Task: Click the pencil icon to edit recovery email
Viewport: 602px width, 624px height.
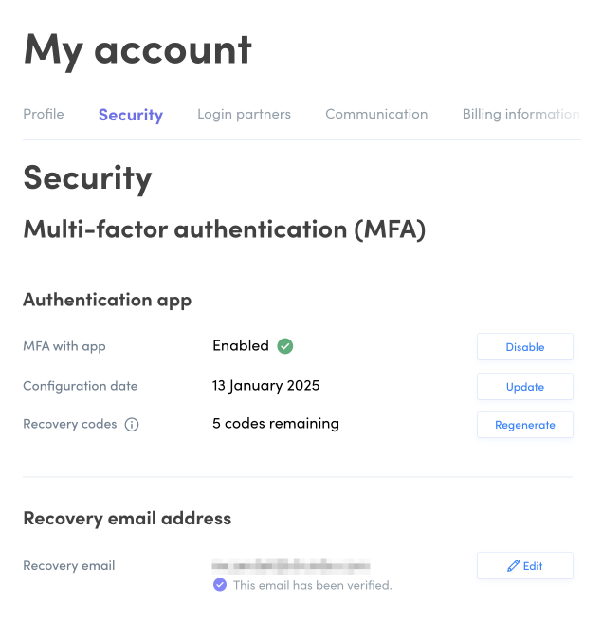Action: [x=513, y=566]
